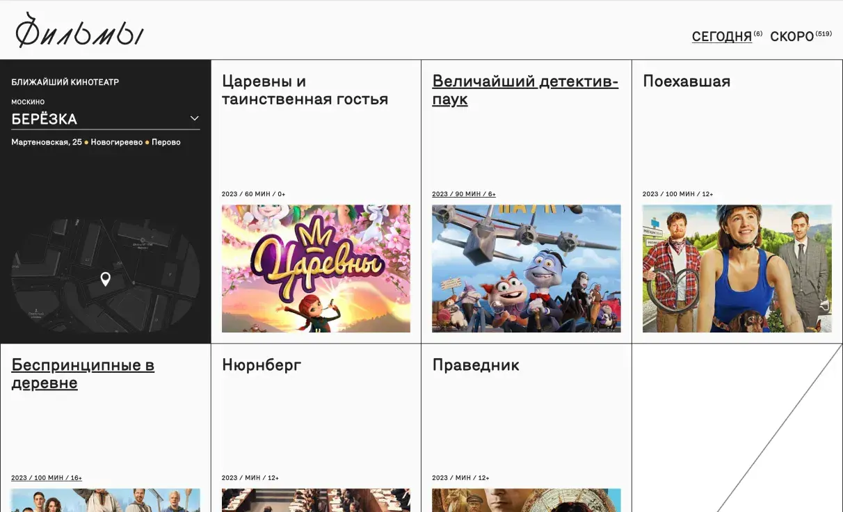Open the Сегодня tab
The height and width of the screenshot is (512, 843).
(721, 37)
